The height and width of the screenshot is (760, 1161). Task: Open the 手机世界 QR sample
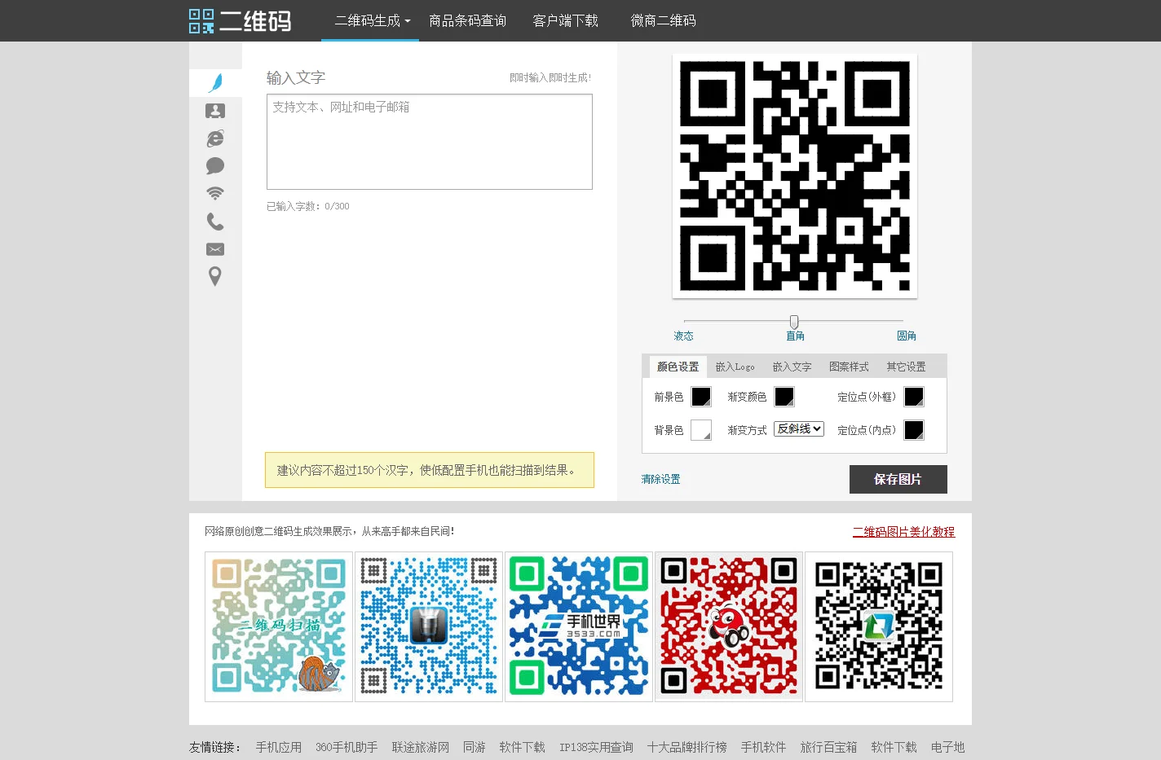[579, 626]
